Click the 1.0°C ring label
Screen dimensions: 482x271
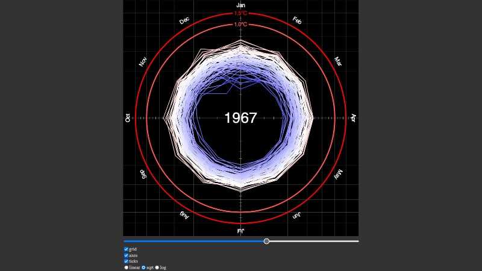tap(240, 25)
